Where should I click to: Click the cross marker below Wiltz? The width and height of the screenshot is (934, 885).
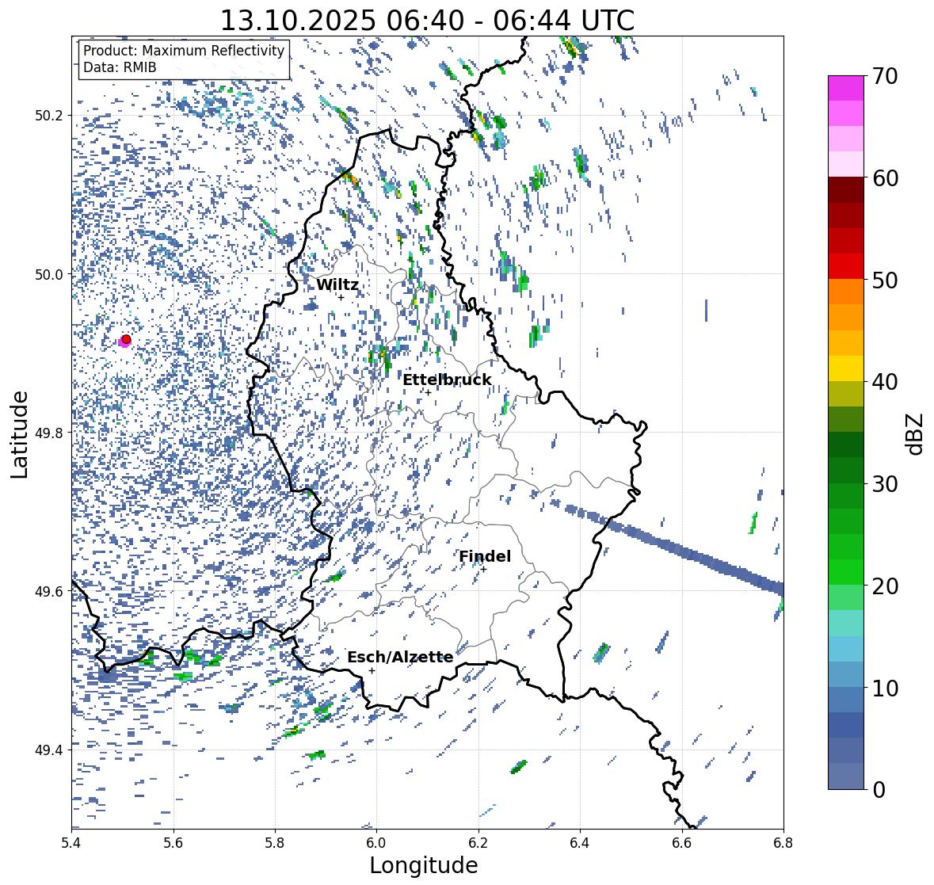click(x=341, y=297)
